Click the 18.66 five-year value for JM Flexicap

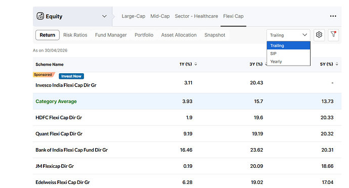[327, 166]
